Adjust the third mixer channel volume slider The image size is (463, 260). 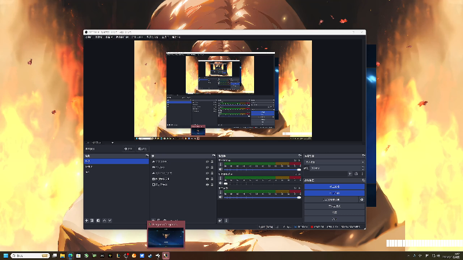(x=263, y=197)
